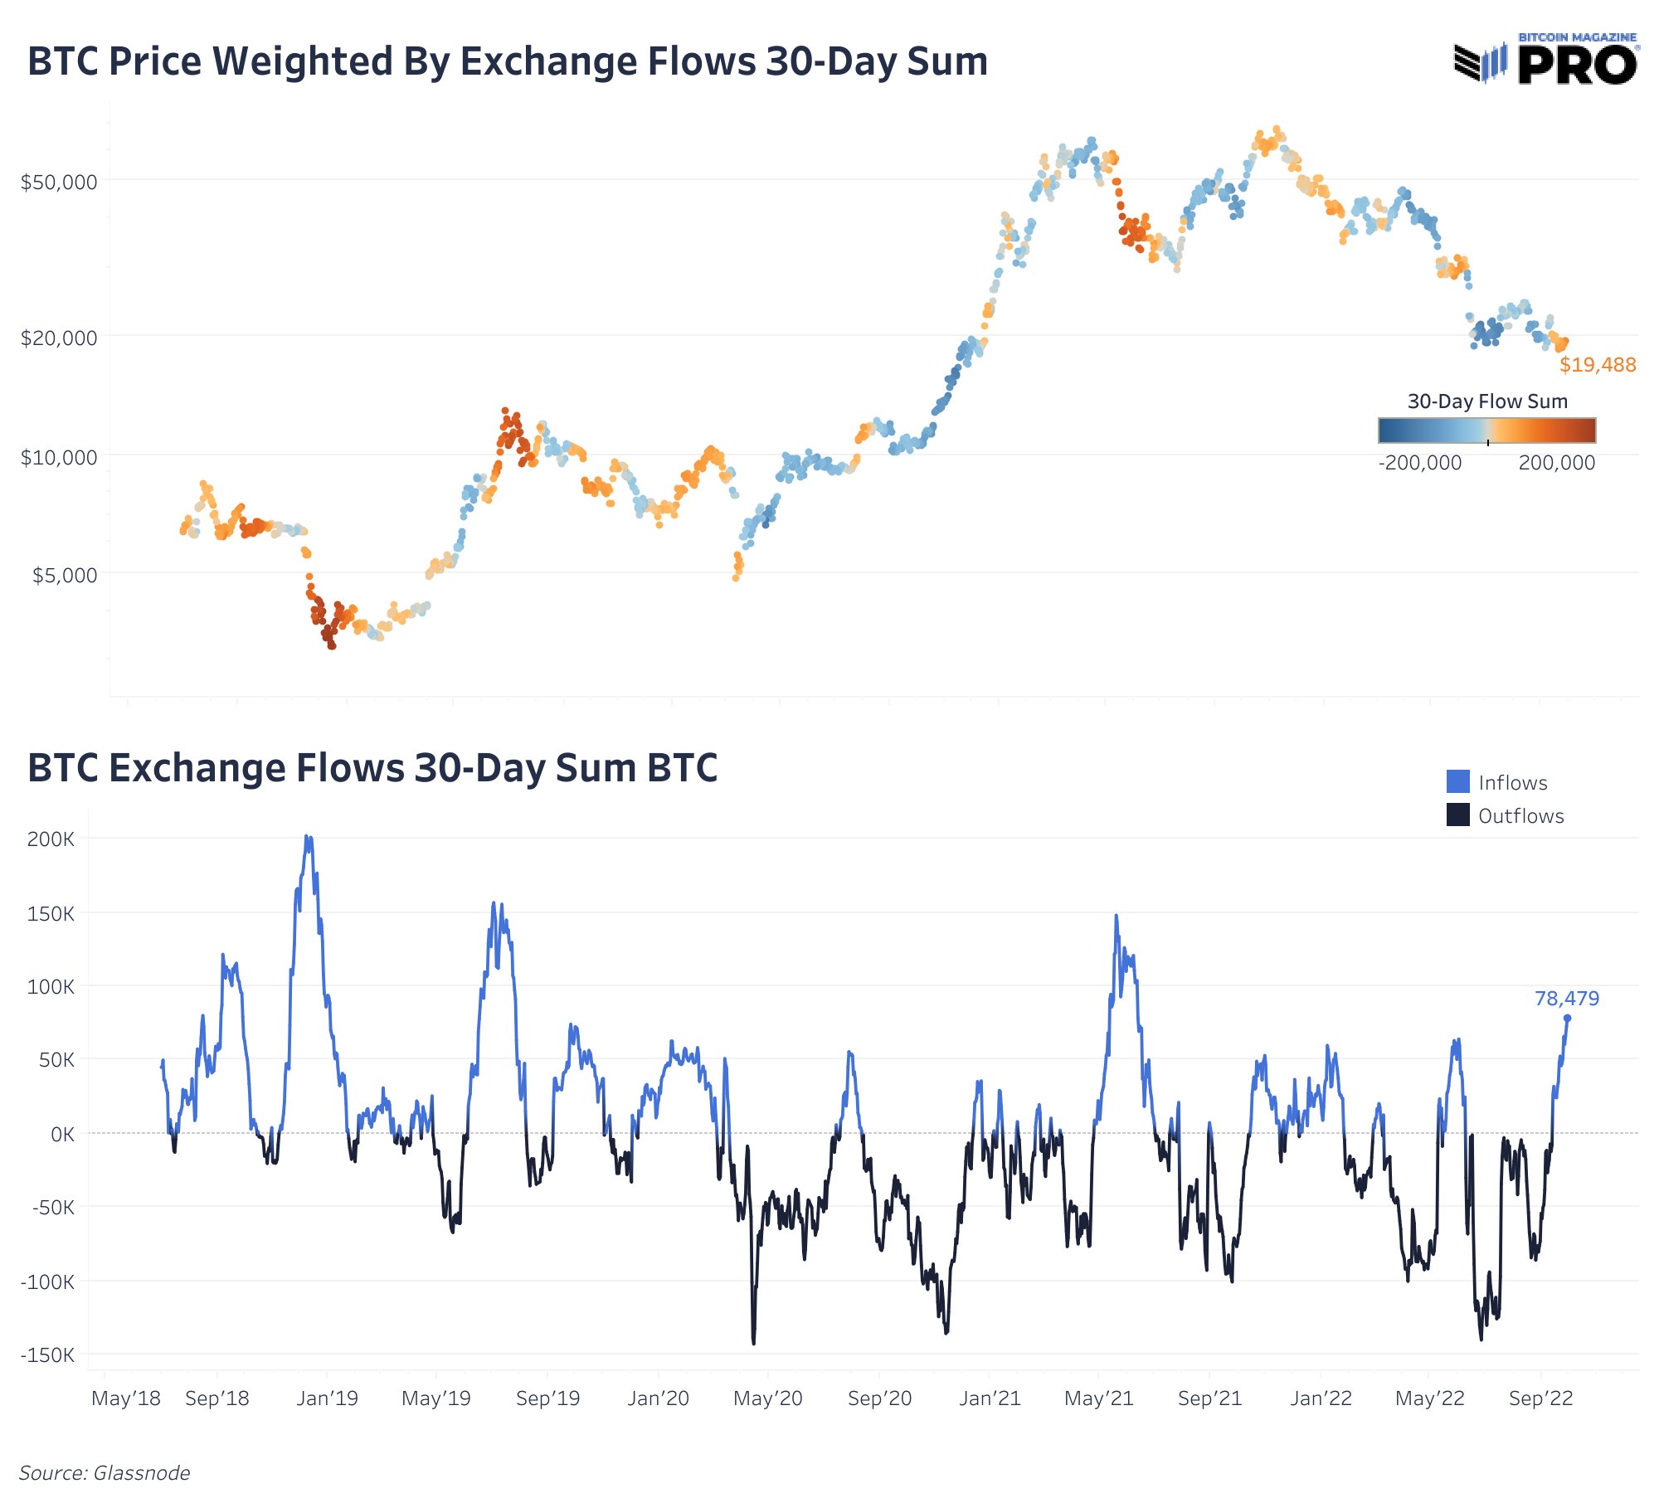
Task: Click the -200,000 gradient legend label
Action: tap(1420, 462)
